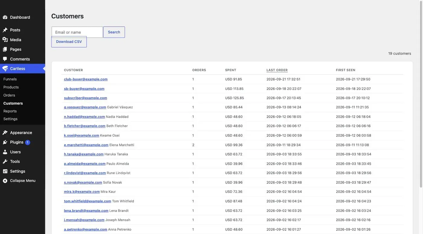Focus the Email or name search field
This screenshot has height=234, width=423.
coord(77,32)
